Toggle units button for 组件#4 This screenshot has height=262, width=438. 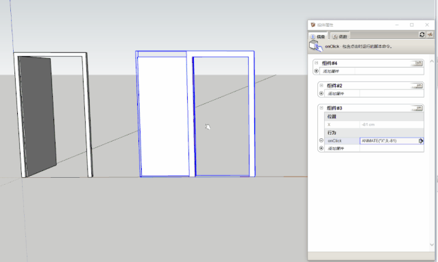coord(417,63)
